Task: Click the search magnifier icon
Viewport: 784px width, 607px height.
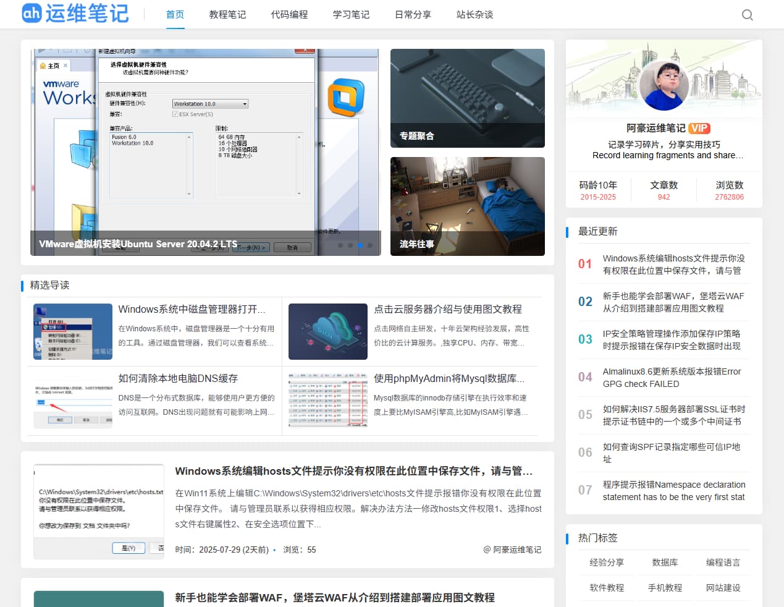Action: point(748,15)
